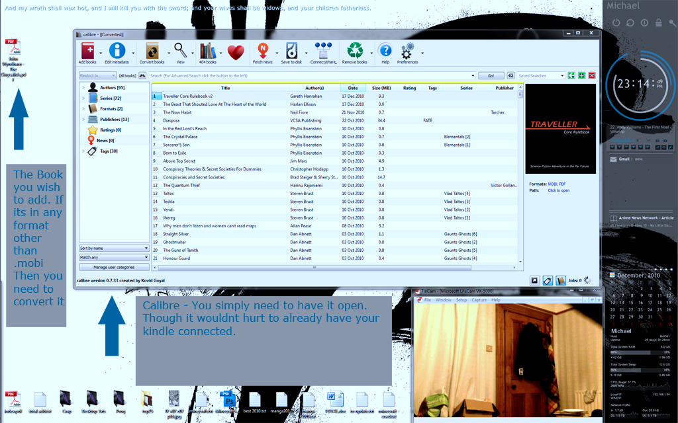Select the Publishers [13] tree item
This screenshot has width=678, height=423.
[114, 119]
